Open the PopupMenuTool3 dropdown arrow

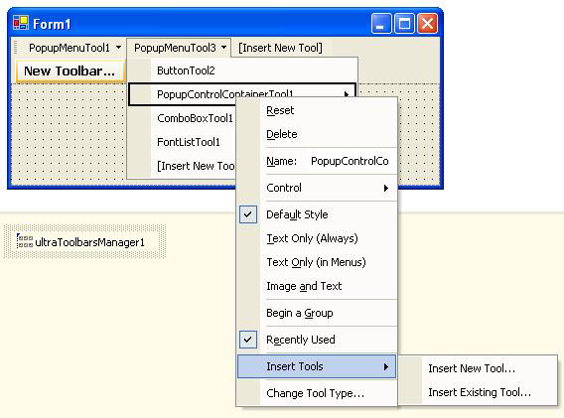point(223,47)
